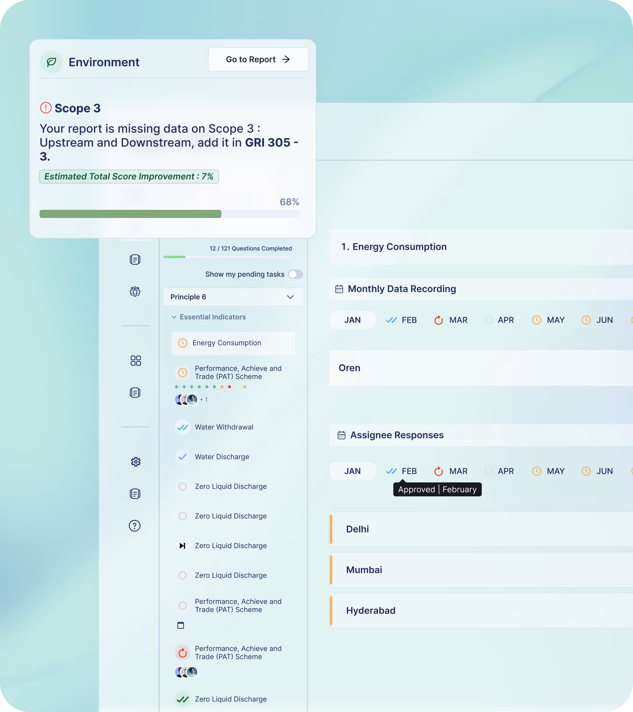Open the team management icon in the sidebar
Screen dimensions: 633x712
click(x=136, y=291)
